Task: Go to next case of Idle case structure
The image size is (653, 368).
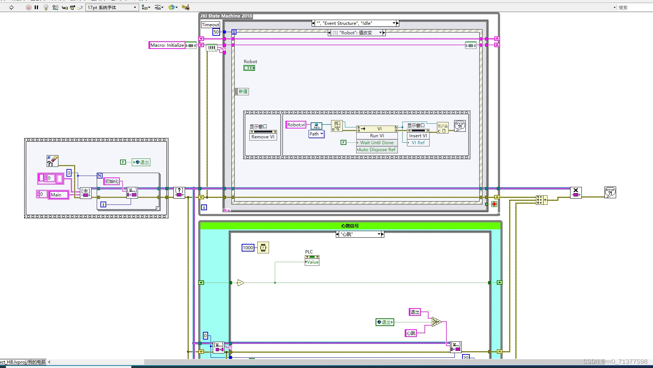Action: (x=398, y=23)
